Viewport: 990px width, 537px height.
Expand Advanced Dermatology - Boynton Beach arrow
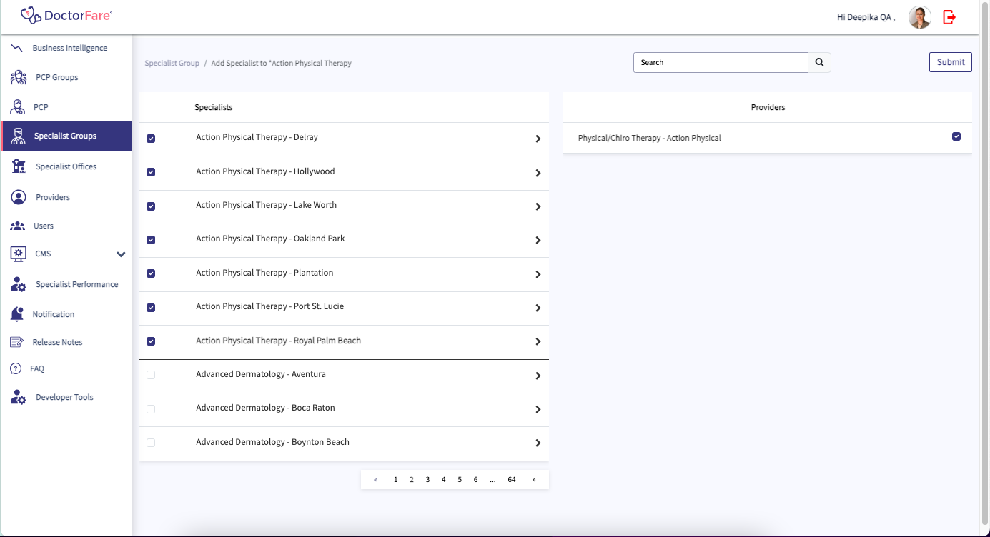tap(538, 443)
